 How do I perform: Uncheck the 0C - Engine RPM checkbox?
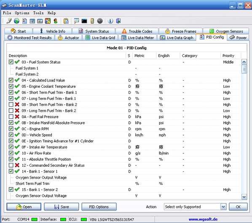coord(11,129)
